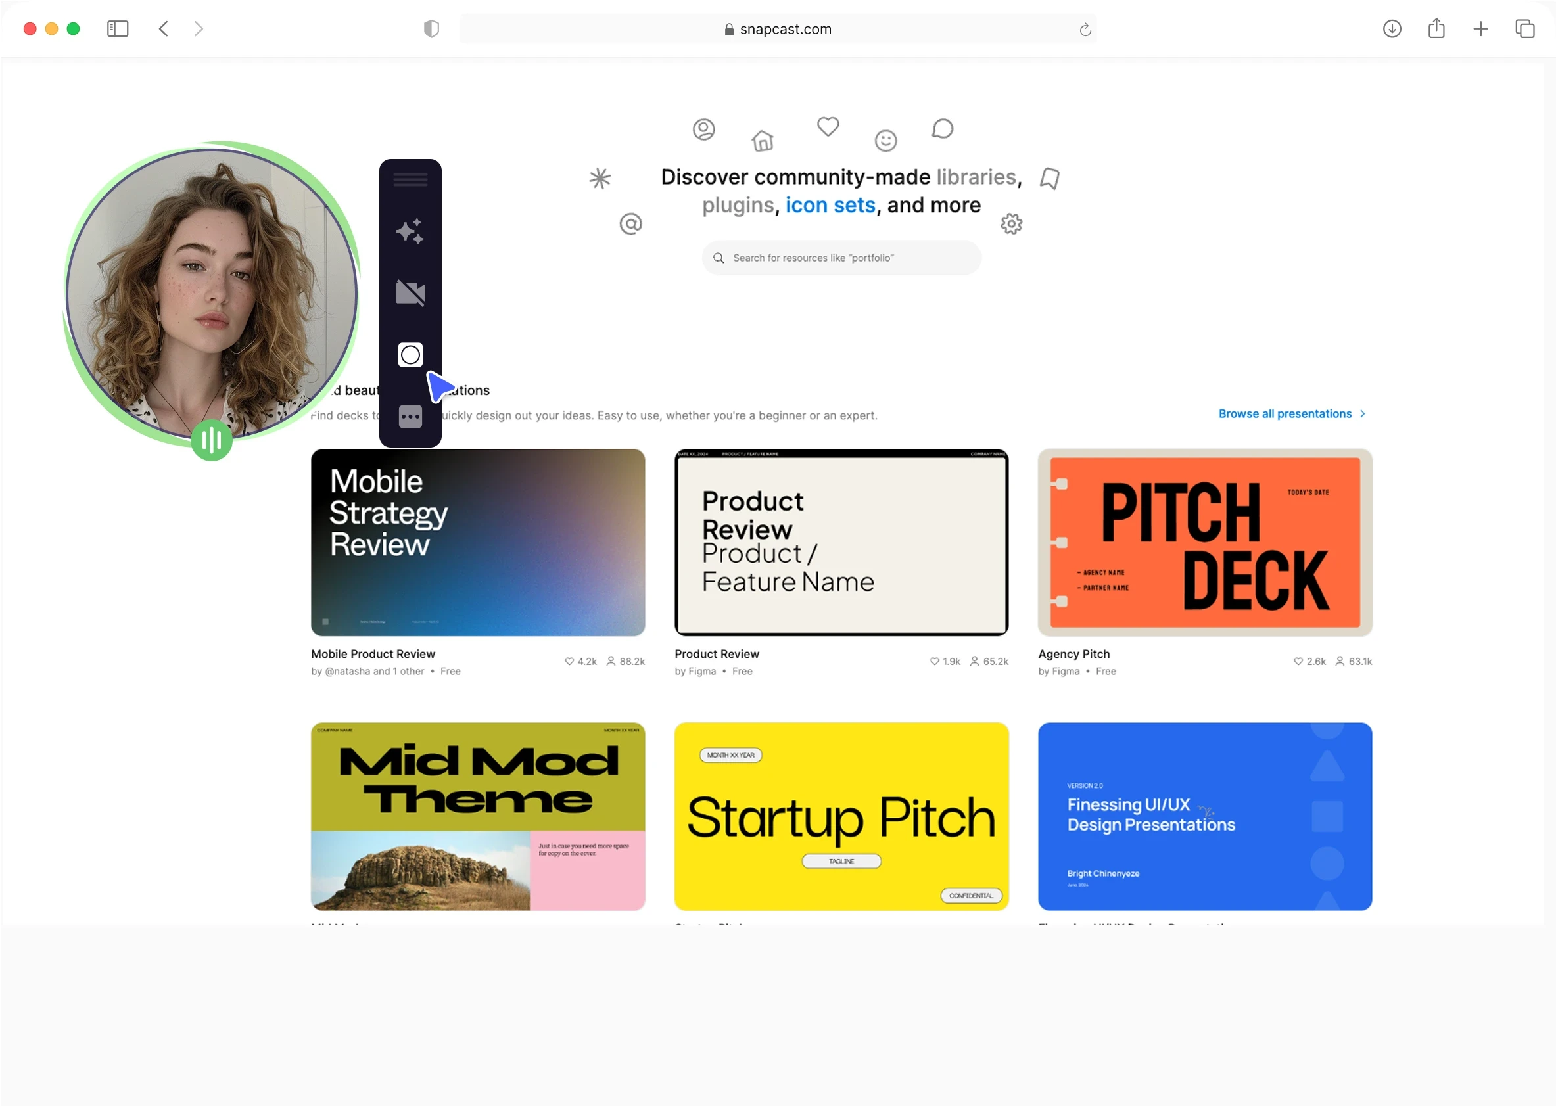Viewport: 1556px width, 1106px height.
Task: Open the Safari downloads icon
Action: click(x=1392, y=29)
